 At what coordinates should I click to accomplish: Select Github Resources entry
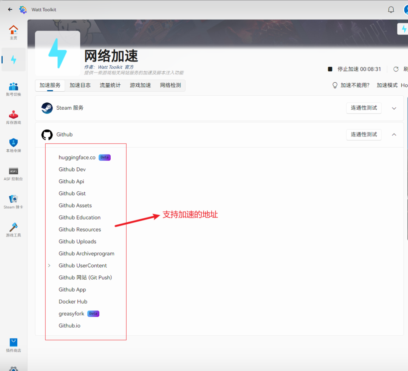pos(80,230)
